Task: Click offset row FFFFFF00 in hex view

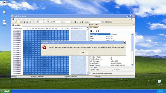Action: pyautogui.click(x=17, y=45)
